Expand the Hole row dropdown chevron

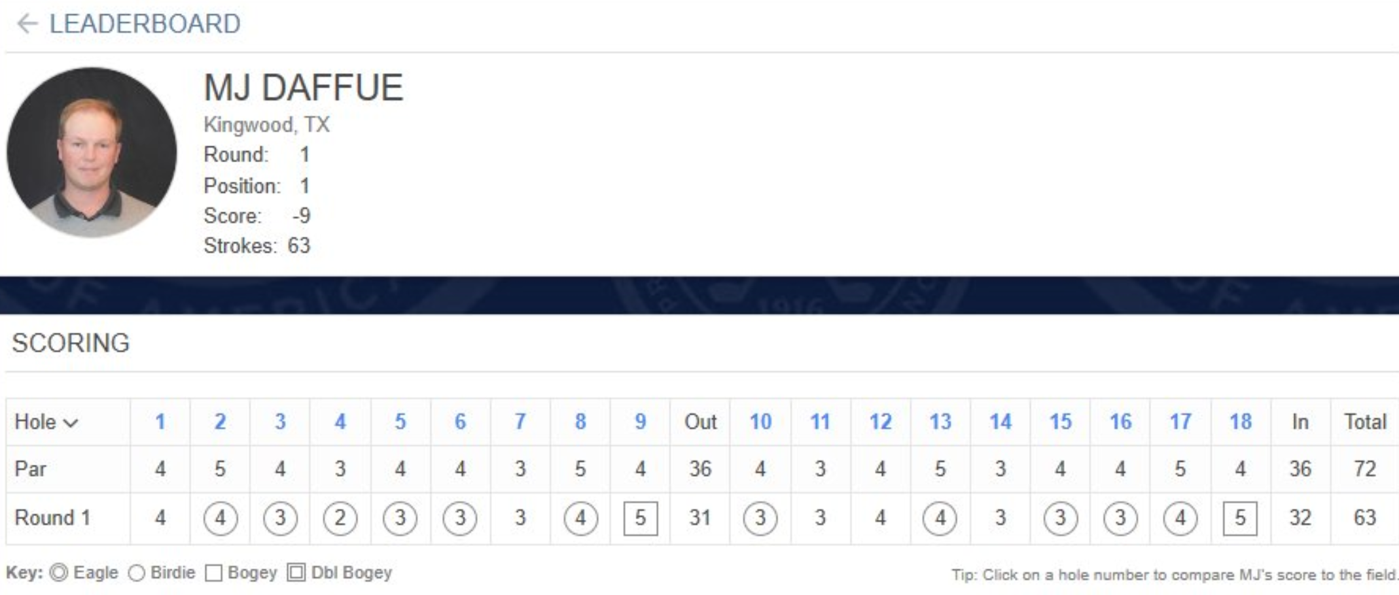pos(71,423)
